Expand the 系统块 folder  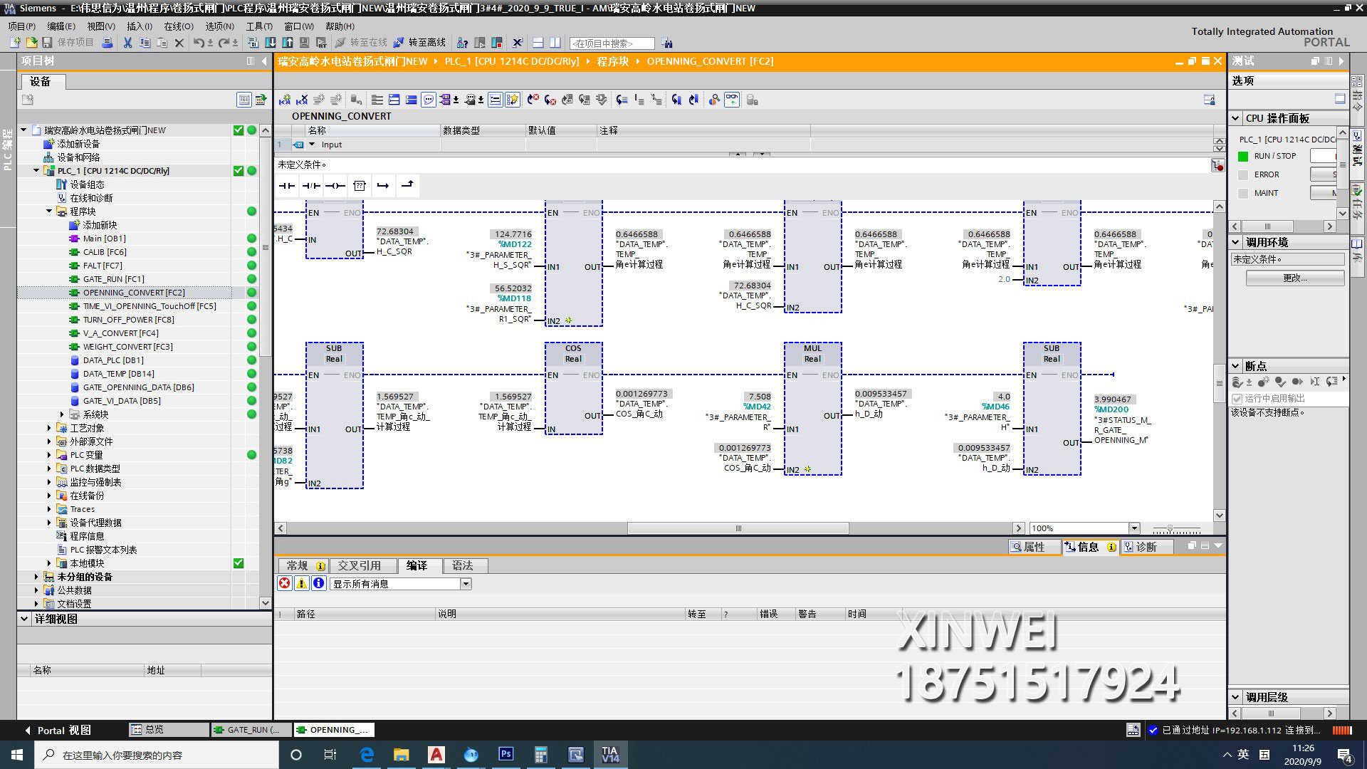point(62,414)
